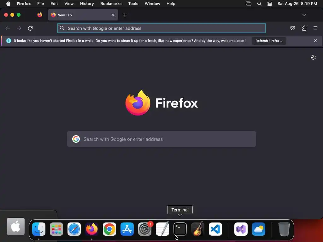Open the Firefox application menu in menu bar
This screenshot has height=242, width=323.
tap(24, 3)
